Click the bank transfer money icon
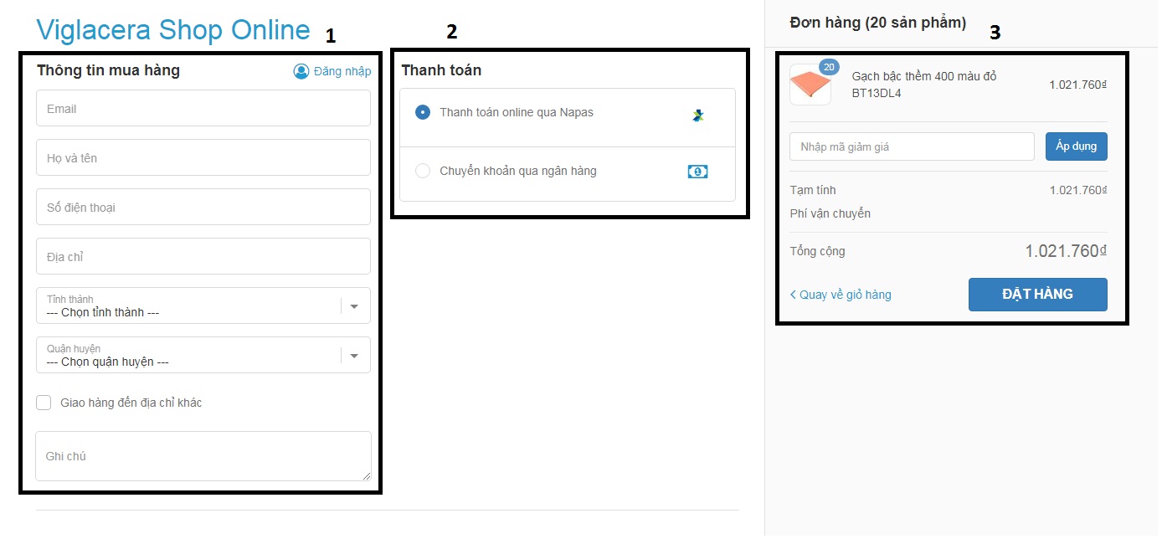The width and height of the screenshot is (1162, 539). [697, 172]
